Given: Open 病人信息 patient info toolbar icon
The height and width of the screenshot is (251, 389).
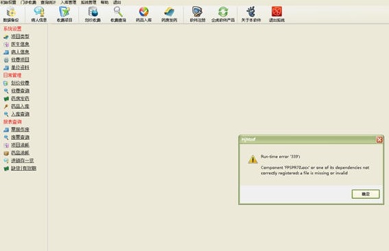Looking at the screenshot, I should click(x=39, y=14).
